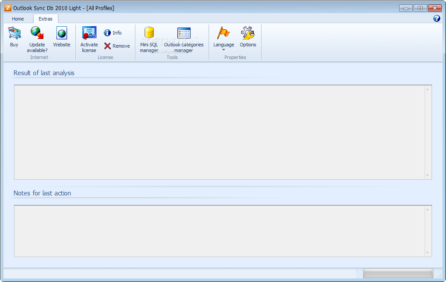Minimize the Outlook Sync Db window
Image resolution: width=446 pixels, height=282 pixels.
tap(406, 8)
